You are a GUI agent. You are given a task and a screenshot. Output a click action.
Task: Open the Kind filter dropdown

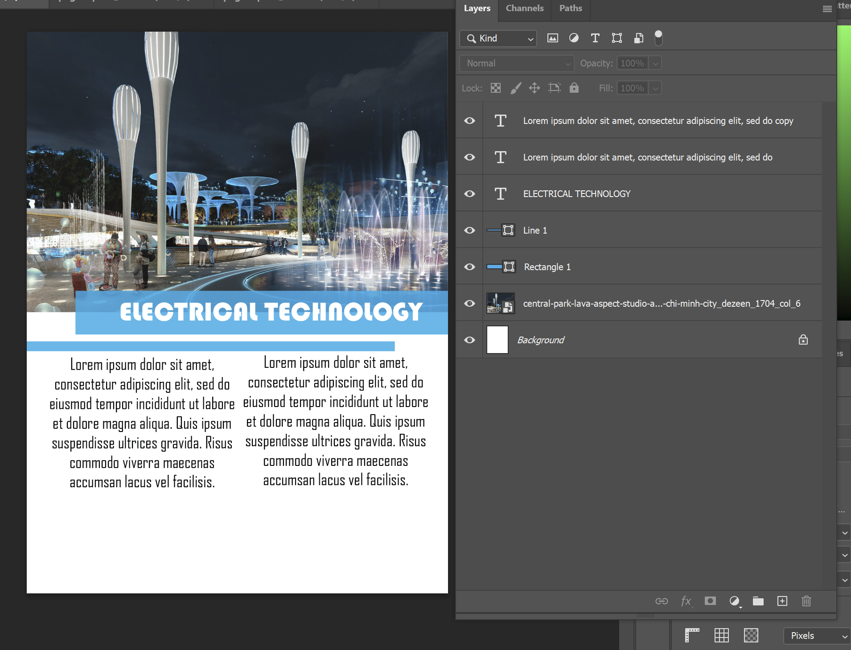coord(498,38)
